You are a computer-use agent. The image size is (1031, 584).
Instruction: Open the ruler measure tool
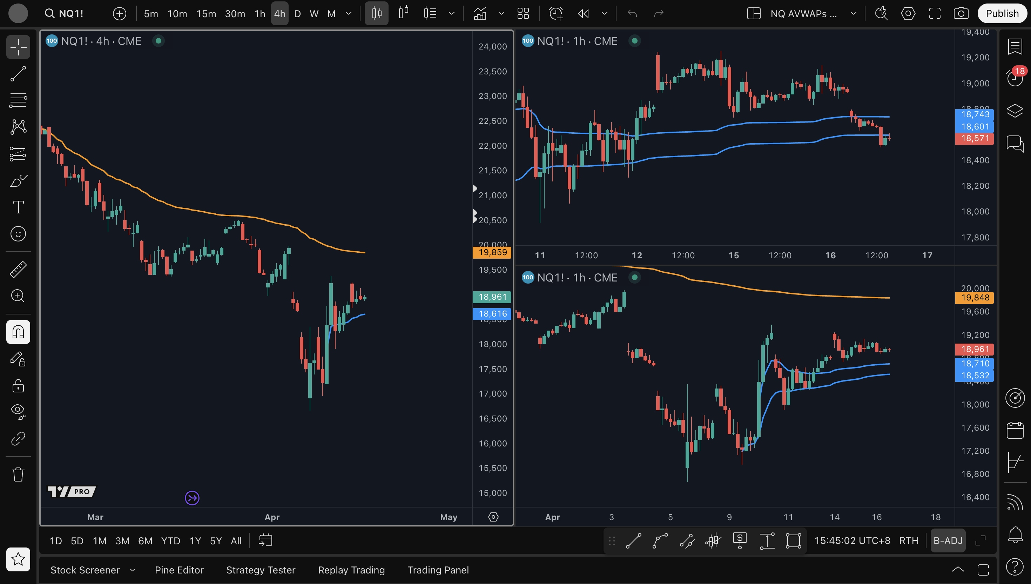18,269
